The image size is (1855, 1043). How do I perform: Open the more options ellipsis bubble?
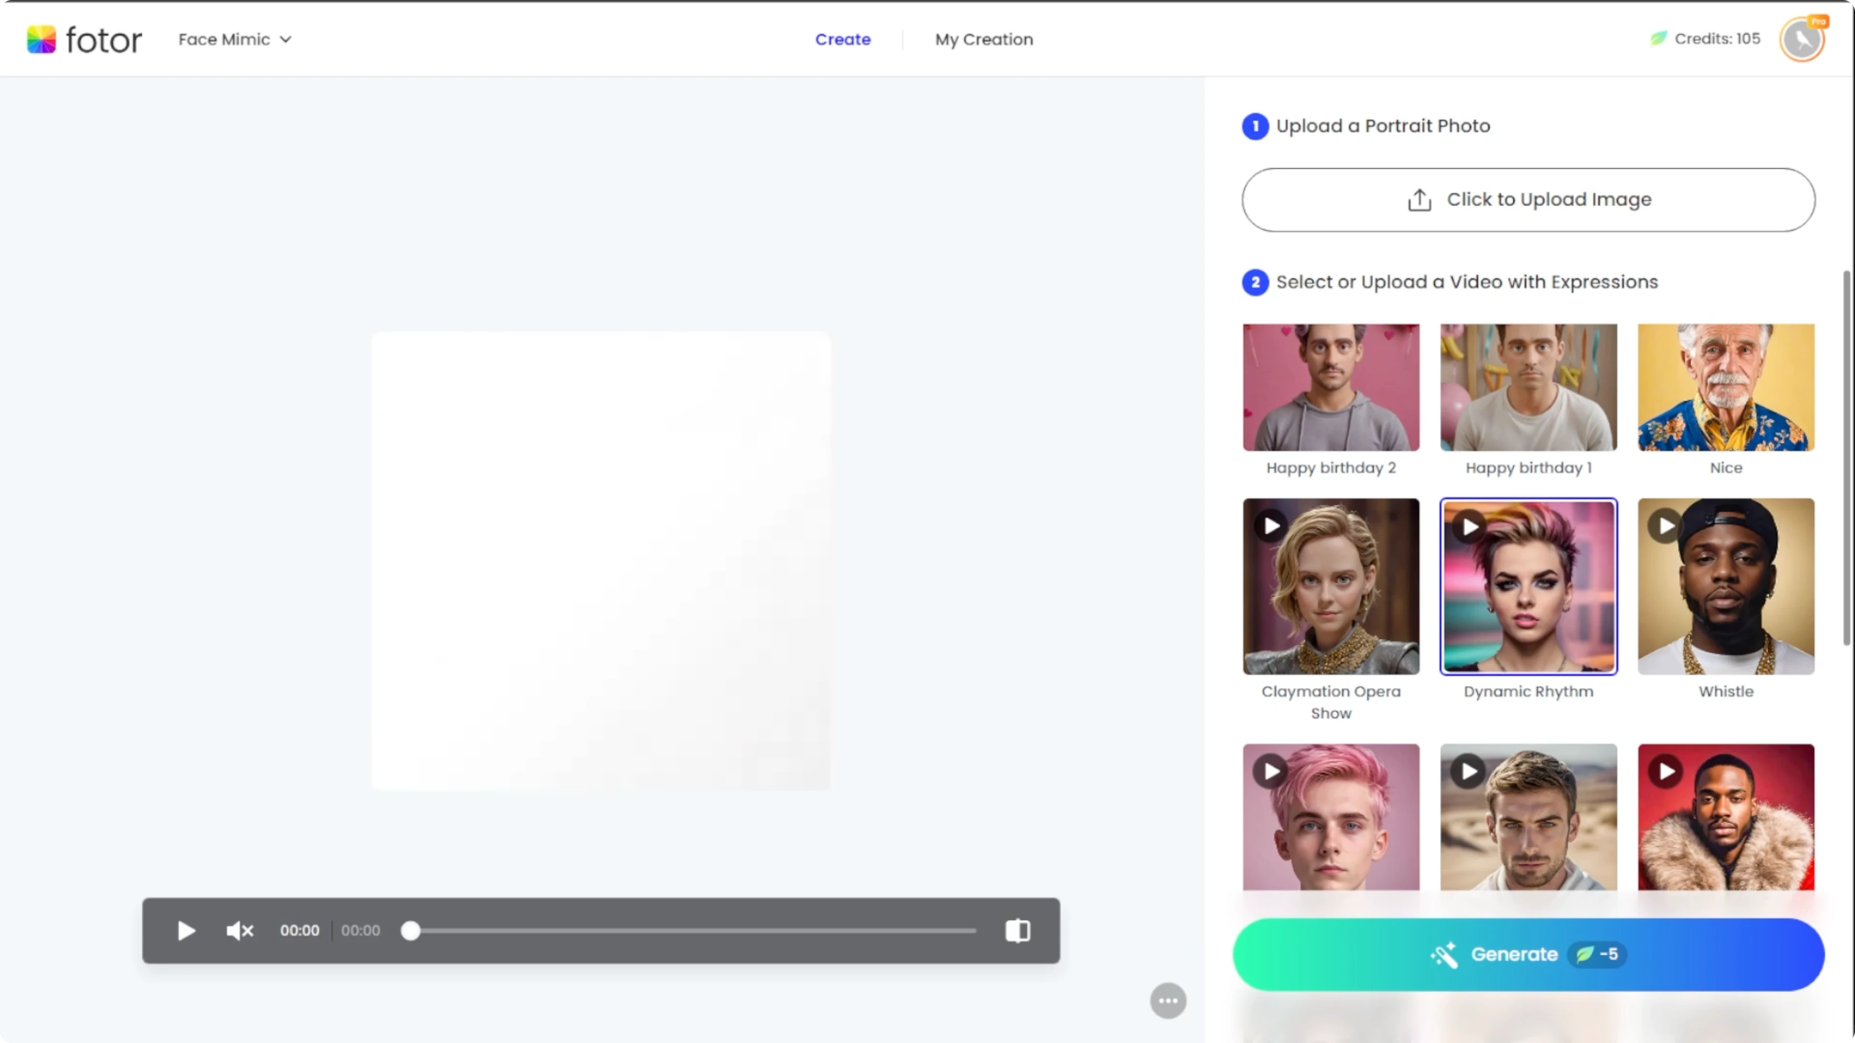1168,1001
